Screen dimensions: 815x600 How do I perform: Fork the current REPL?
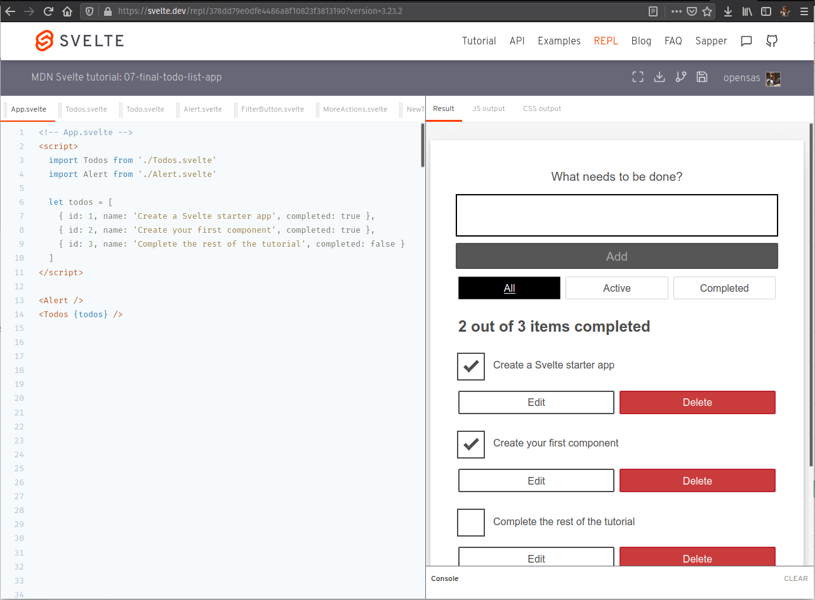(x=680, y=77)
